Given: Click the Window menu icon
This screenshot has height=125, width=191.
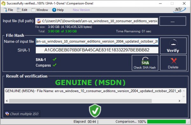Looking at the screenshot, I should tap(33, 10).
